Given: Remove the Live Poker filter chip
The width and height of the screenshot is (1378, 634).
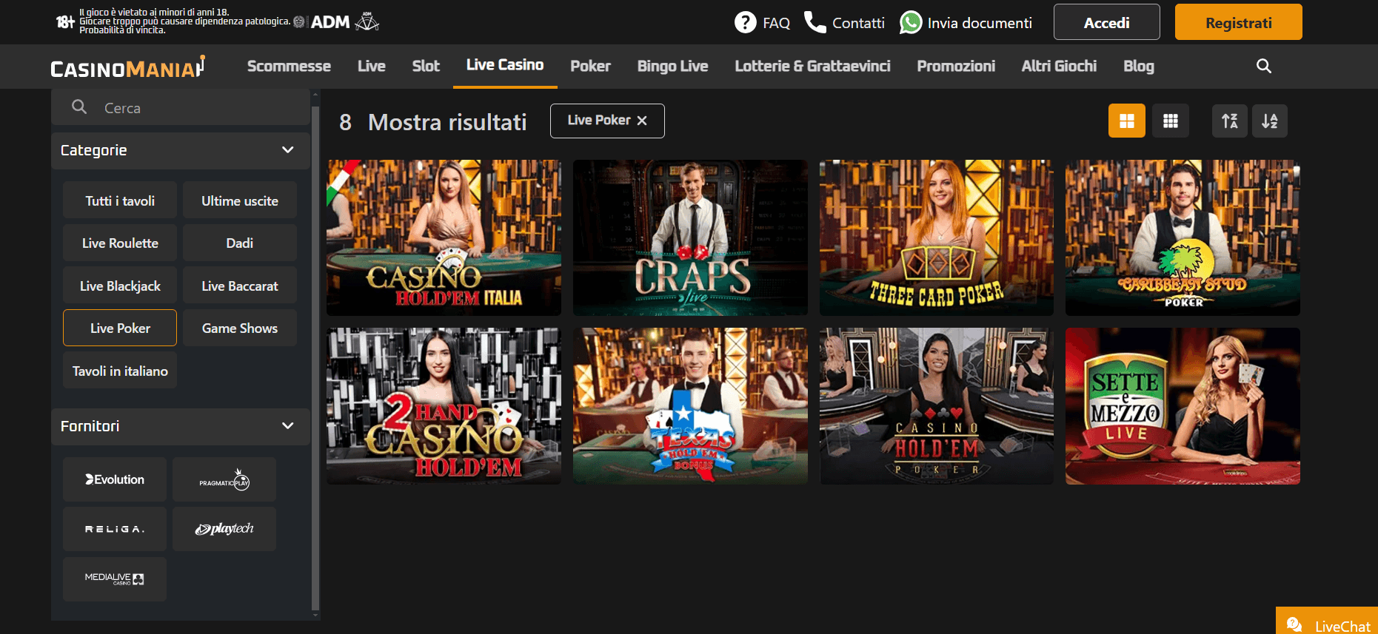Looking at the screenshot, I should coord(642,121).
